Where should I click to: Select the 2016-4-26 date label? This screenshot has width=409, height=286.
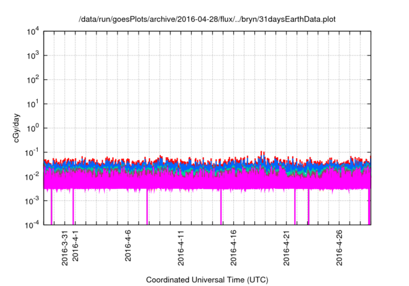point(339,248)
